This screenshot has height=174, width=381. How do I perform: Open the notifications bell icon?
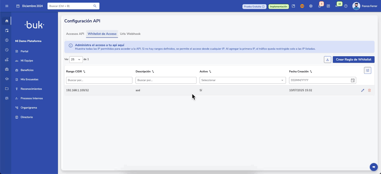pyautogui.click(x=319, y=6)
